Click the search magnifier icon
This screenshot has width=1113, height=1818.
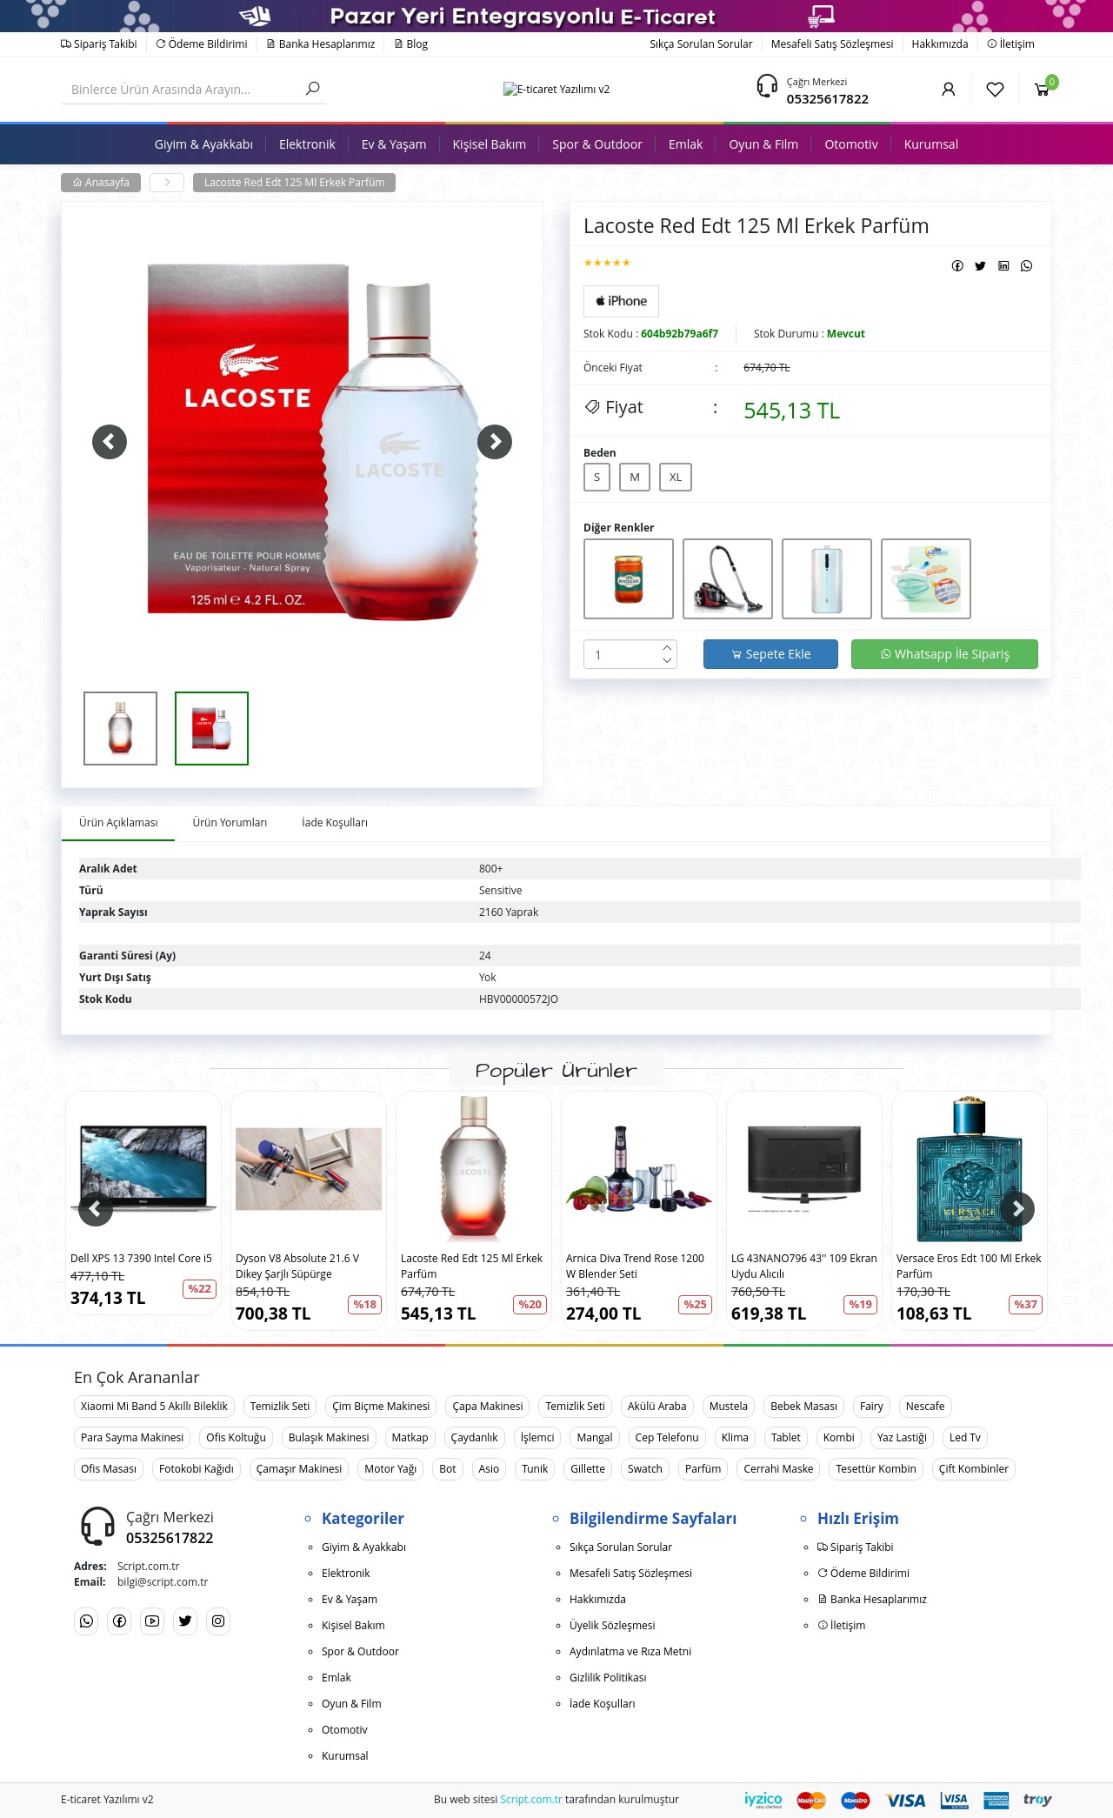click(x=313, y=88)
